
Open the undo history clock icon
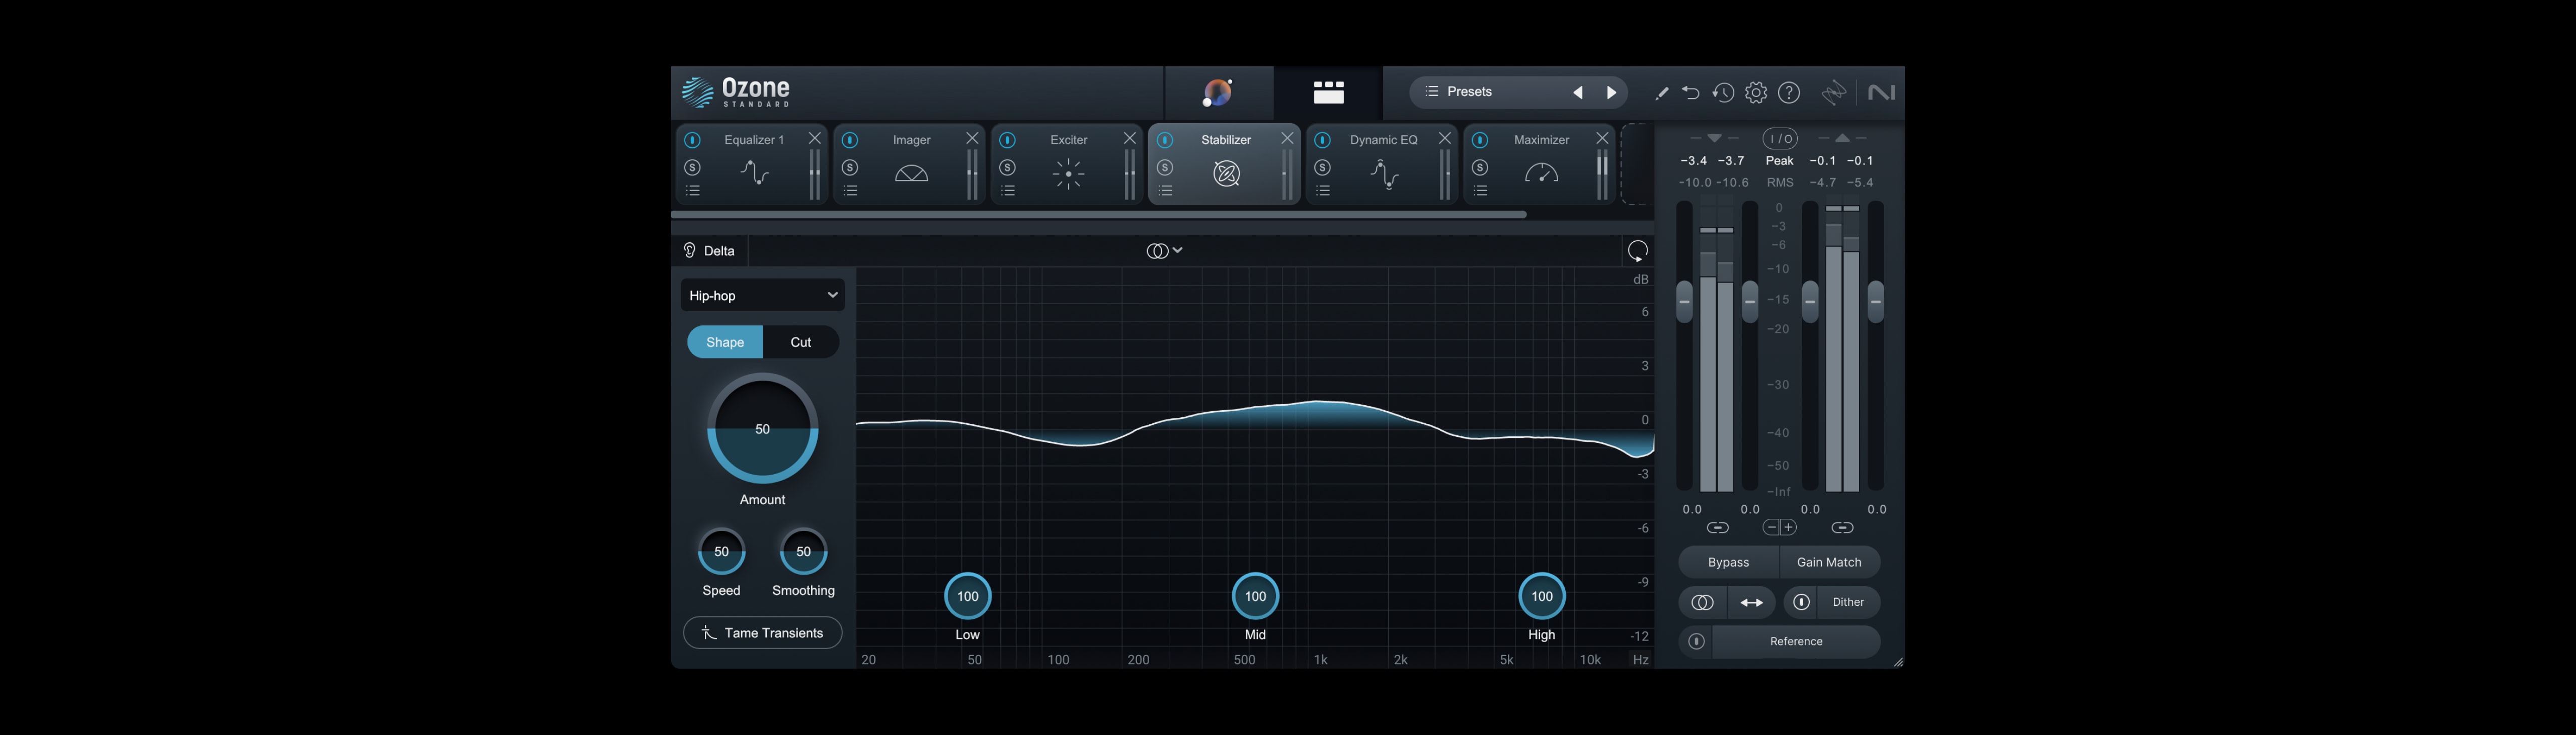(x=1722, y=93)
